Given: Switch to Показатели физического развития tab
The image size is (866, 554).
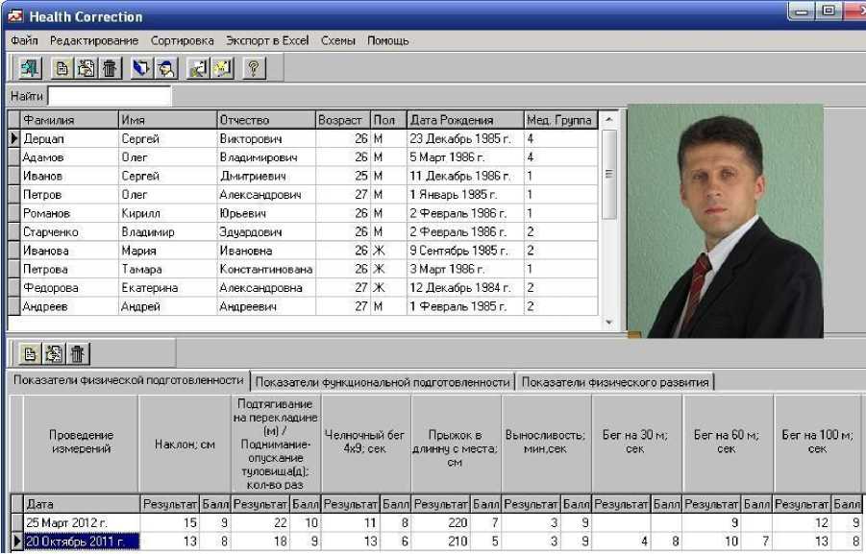Looking at the screenshot, I should [x=615, y=382].
